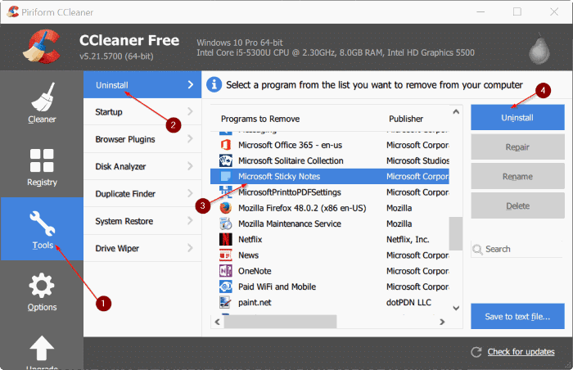The width and height of the screenshot is (573, 370).
Task: Click the vertical scrollbar thumb
Action: point(456,233)
